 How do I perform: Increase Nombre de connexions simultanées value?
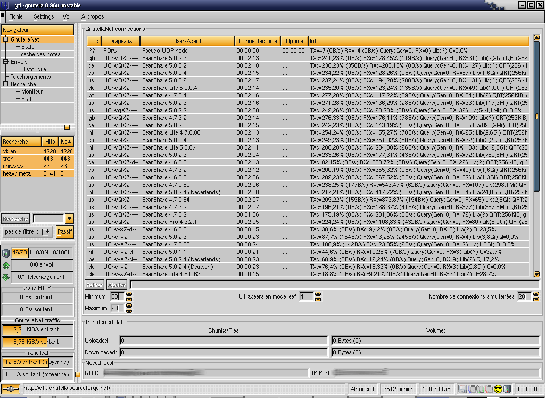click(x=536, y=294)
